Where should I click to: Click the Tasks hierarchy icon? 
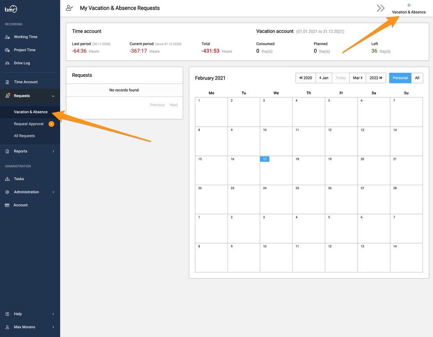coord(7,179)
